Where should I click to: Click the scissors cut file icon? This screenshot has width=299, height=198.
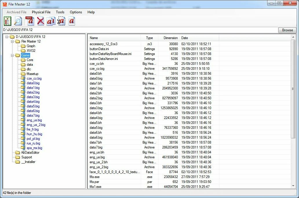[61, 21]
